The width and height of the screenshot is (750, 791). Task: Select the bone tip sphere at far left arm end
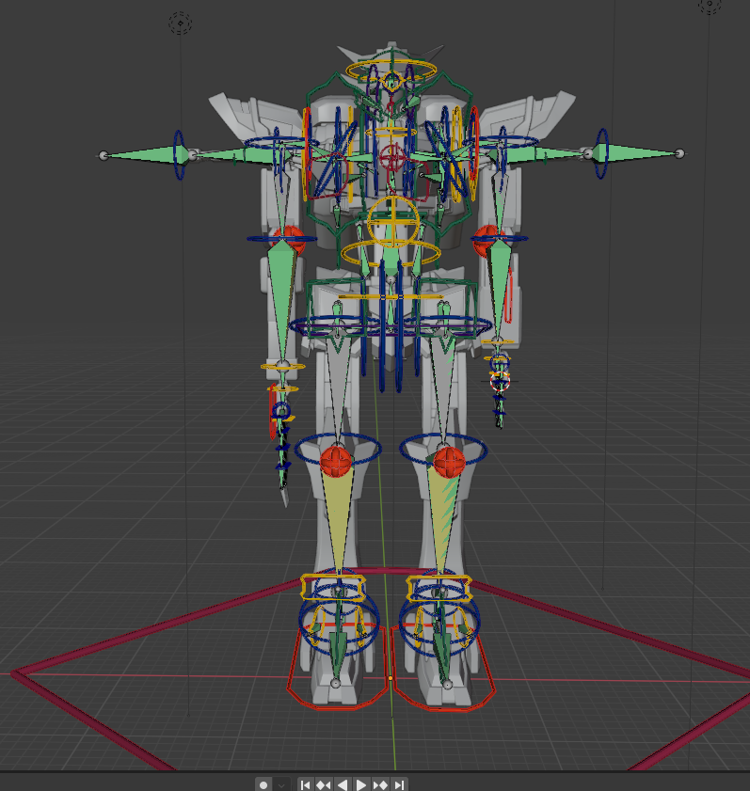[x=104, y=155]
